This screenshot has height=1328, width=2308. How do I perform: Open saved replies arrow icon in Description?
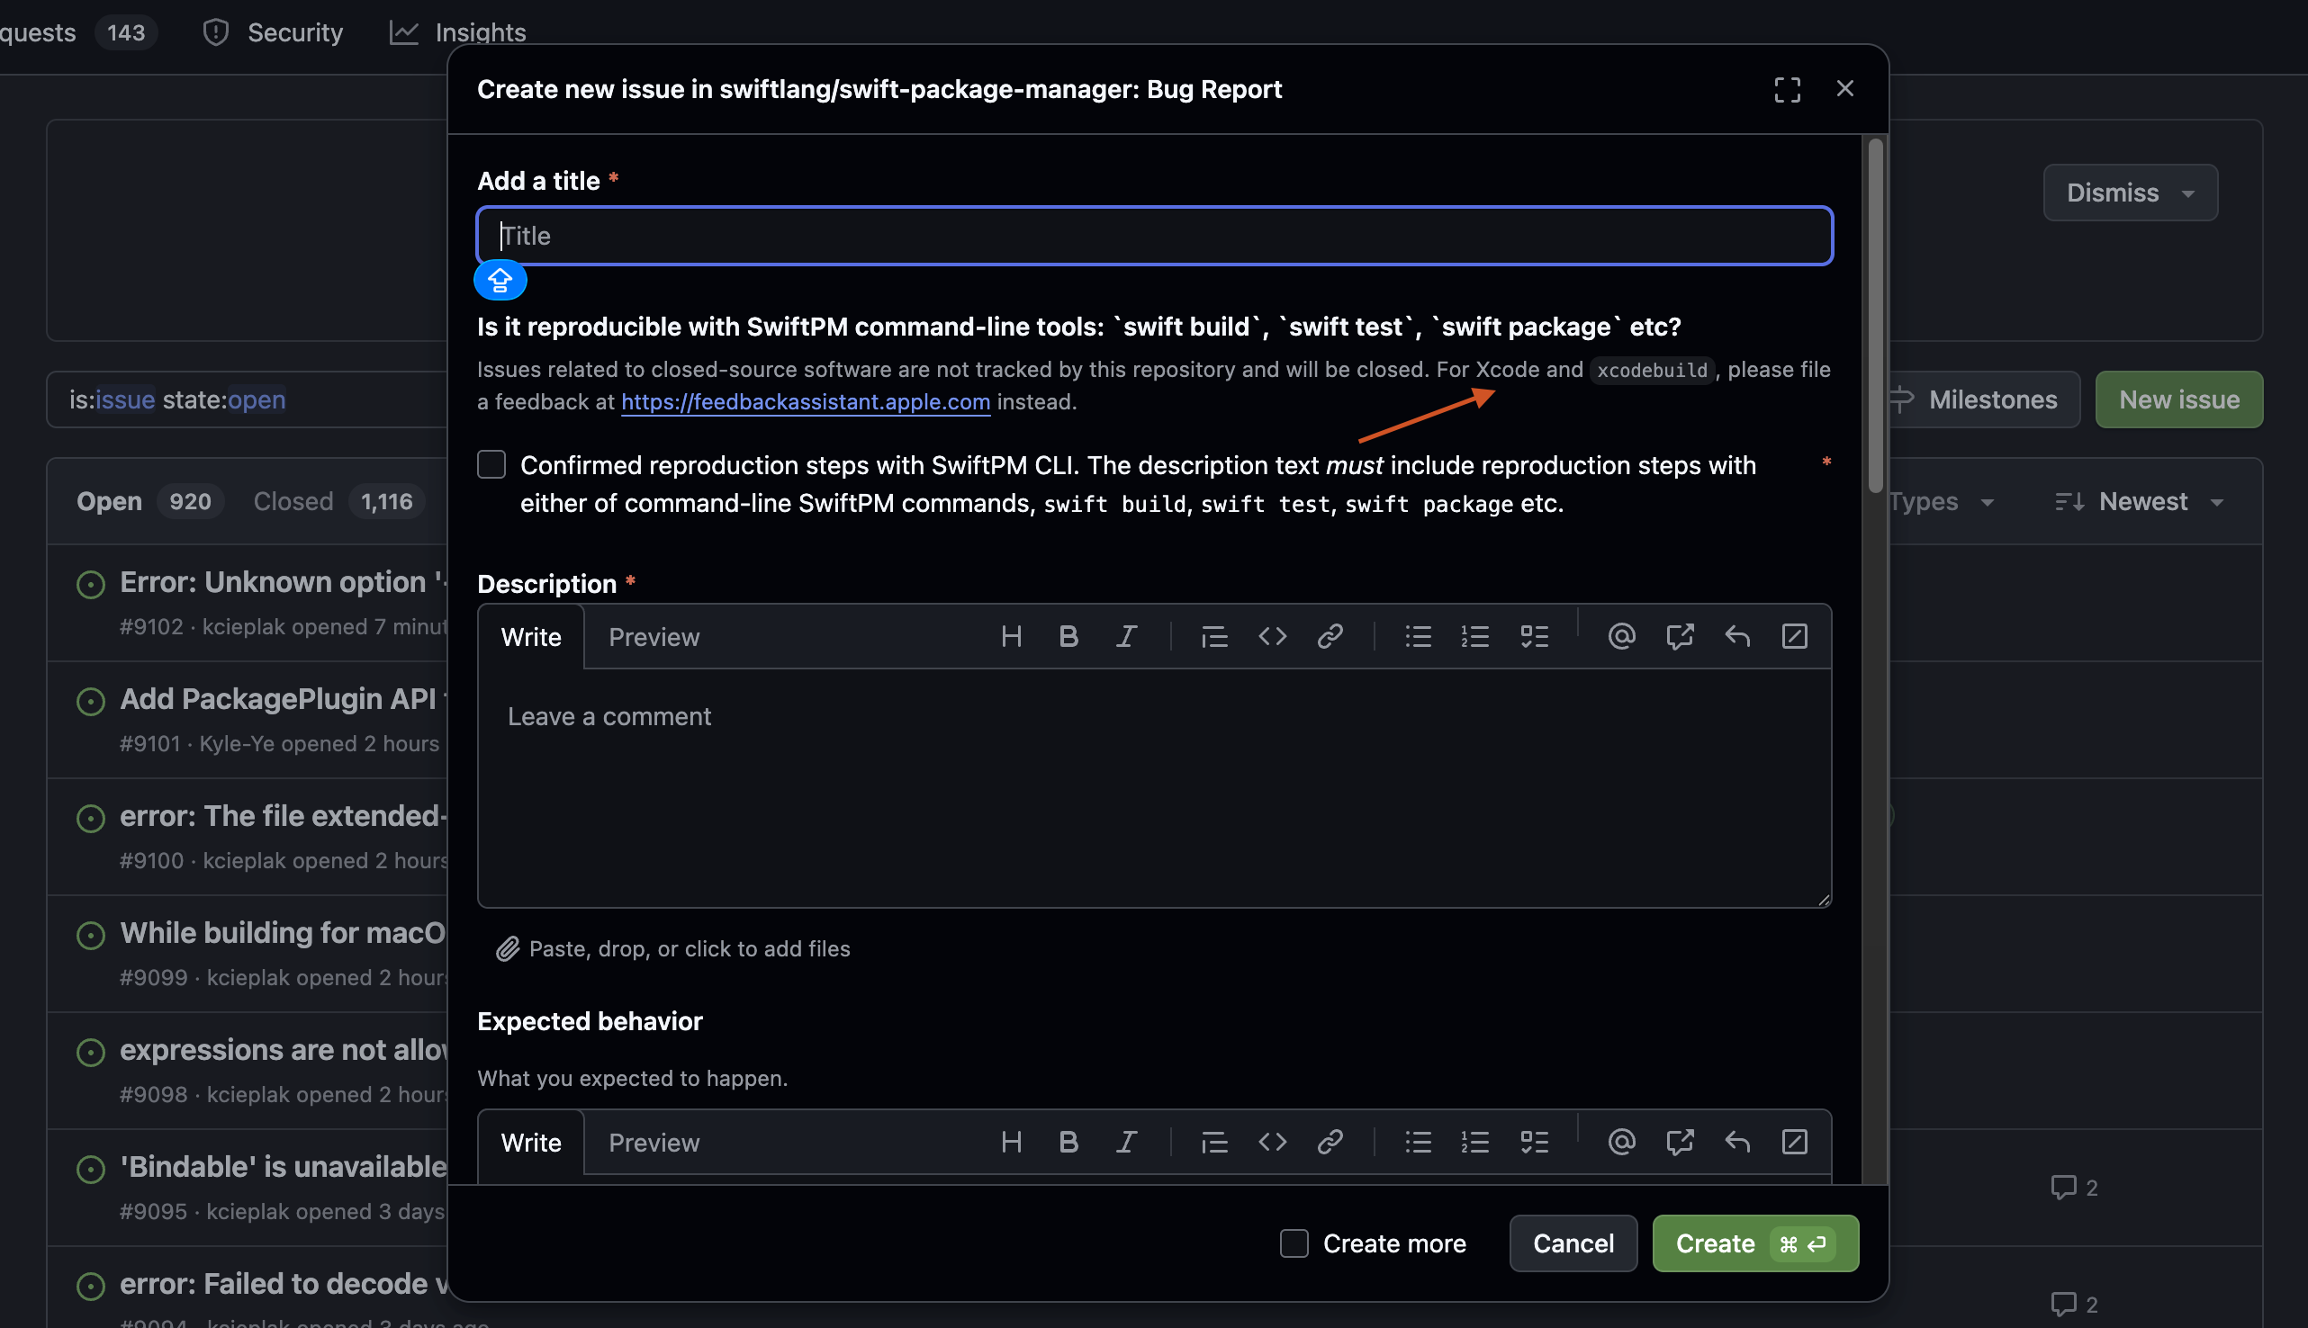(1736, 636)
